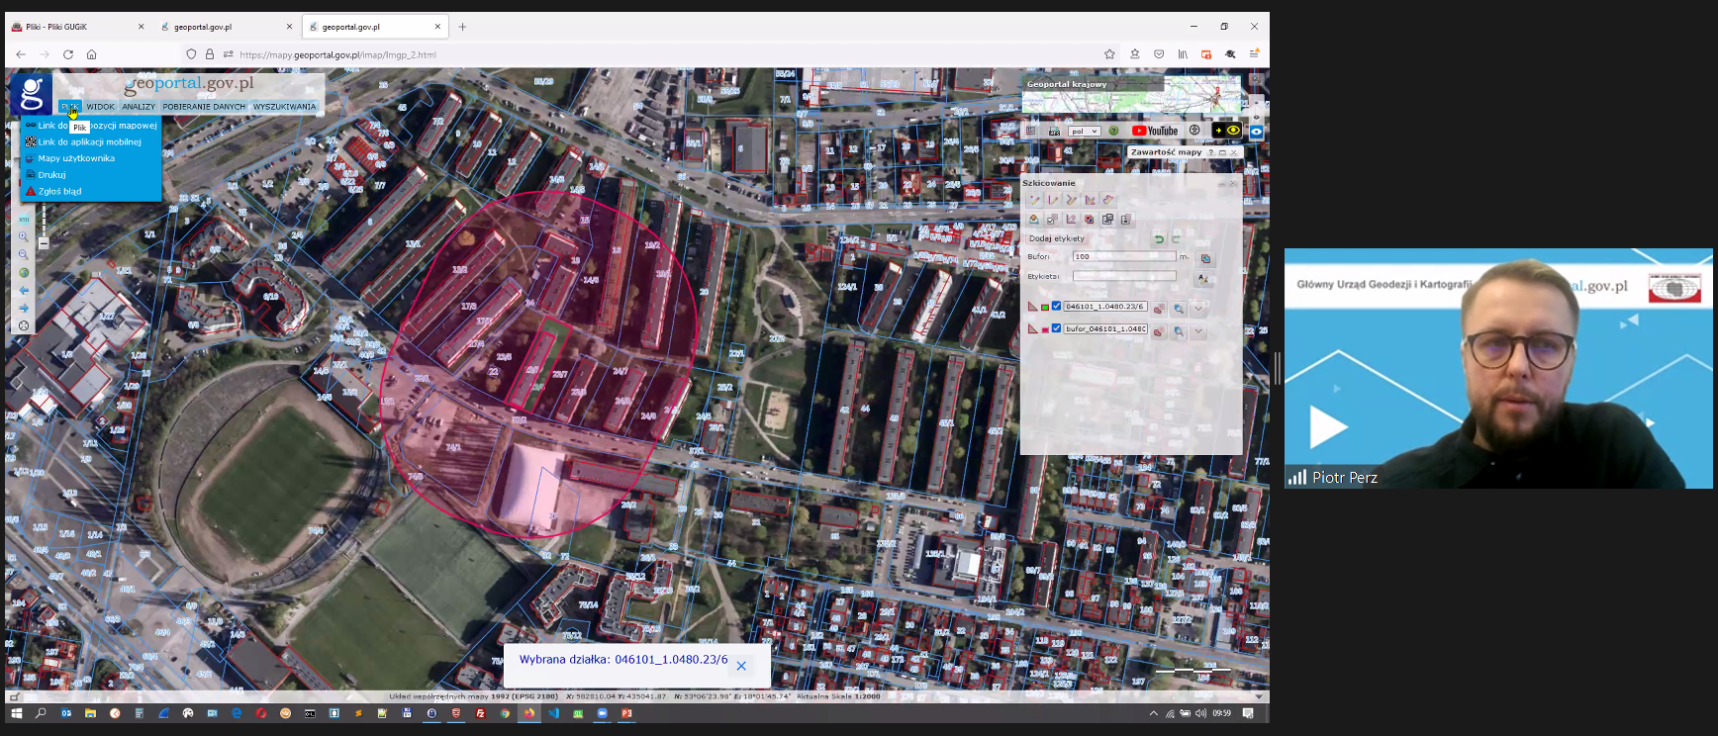Image resolution: width=1718 pixels, height=736 pixels.
Task: Click the XYH coordinates tool icon
Action: (24, 220)
